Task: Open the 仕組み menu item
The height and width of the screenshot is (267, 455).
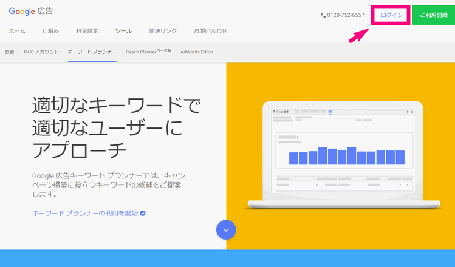Action: tap(50, 31)
